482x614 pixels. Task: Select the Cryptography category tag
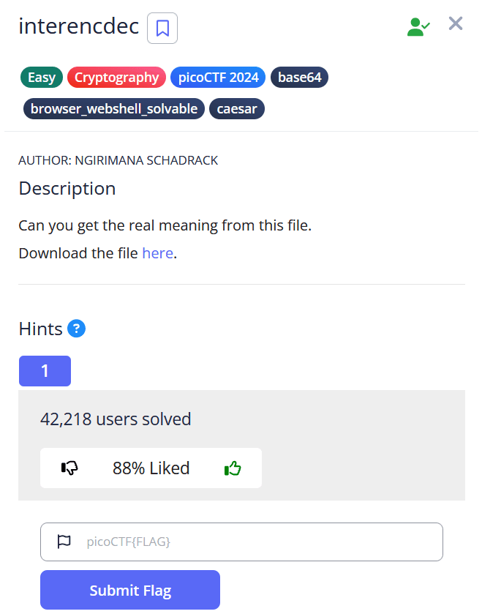tap(116, 77)
